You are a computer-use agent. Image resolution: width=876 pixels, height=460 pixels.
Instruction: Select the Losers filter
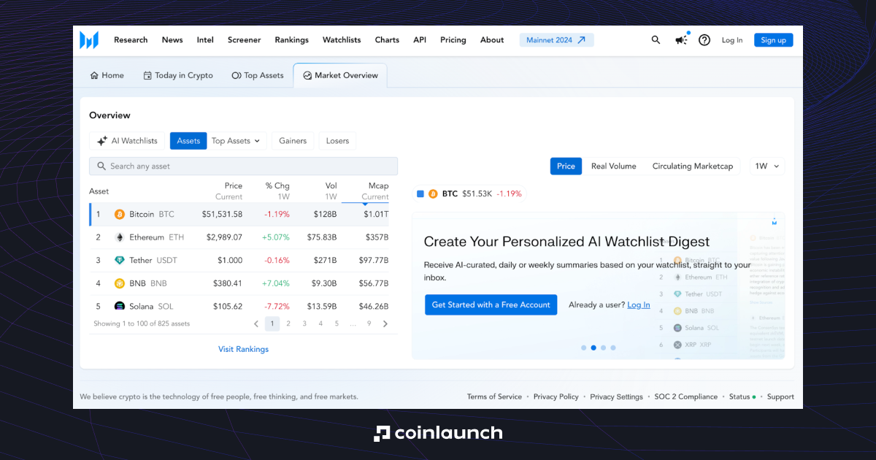click(x=337, y=141)
